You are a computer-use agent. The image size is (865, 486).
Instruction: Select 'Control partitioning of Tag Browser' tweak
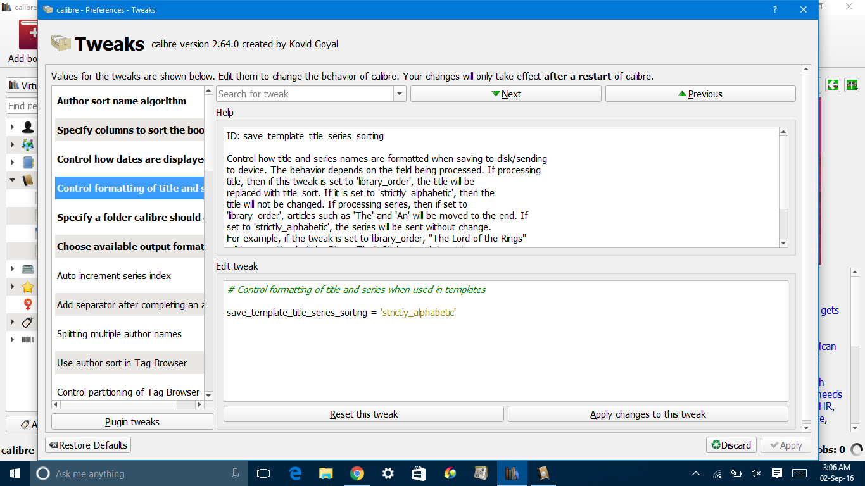(129, 392)
